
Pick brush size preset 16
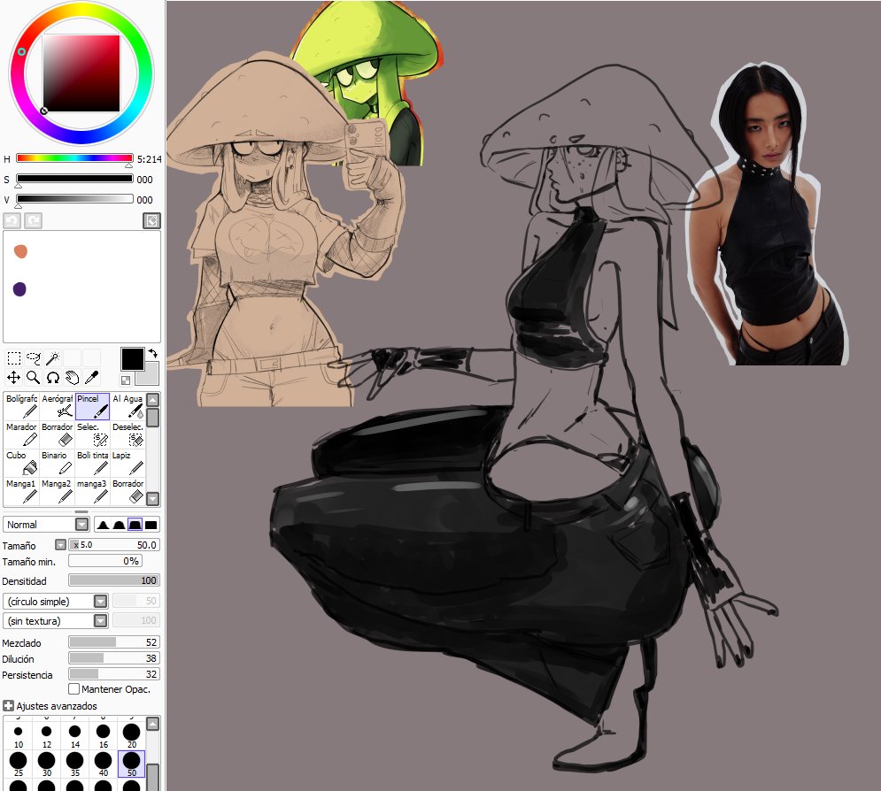coord(103,735)
